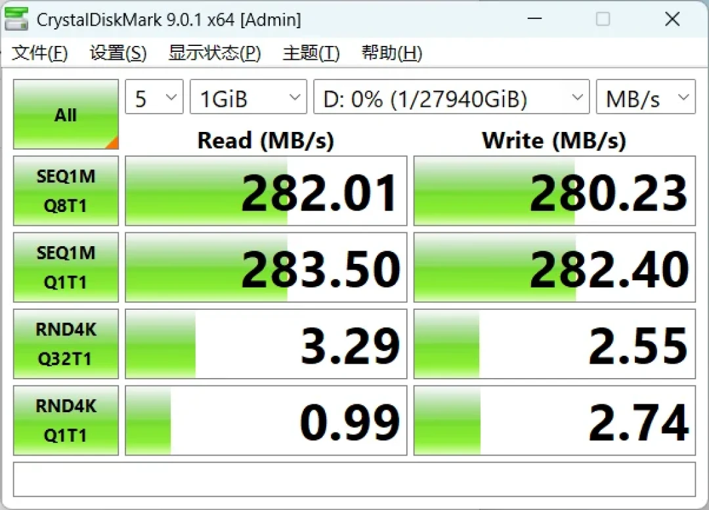Click the 3.29 random read result

(266, 344)
